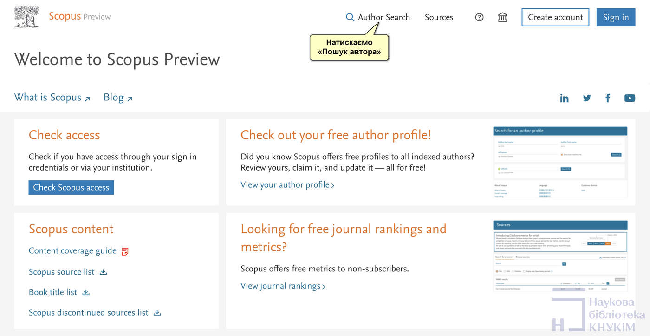The width and height of the screenshot is (650, 336).
Task: Open the What is Scopus link
Action: coord(52,98)
